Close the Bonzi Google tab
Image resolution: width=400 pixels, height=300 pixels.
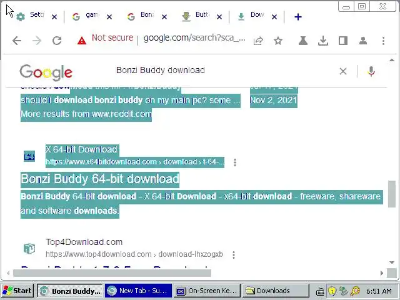(x=164, y=17)
